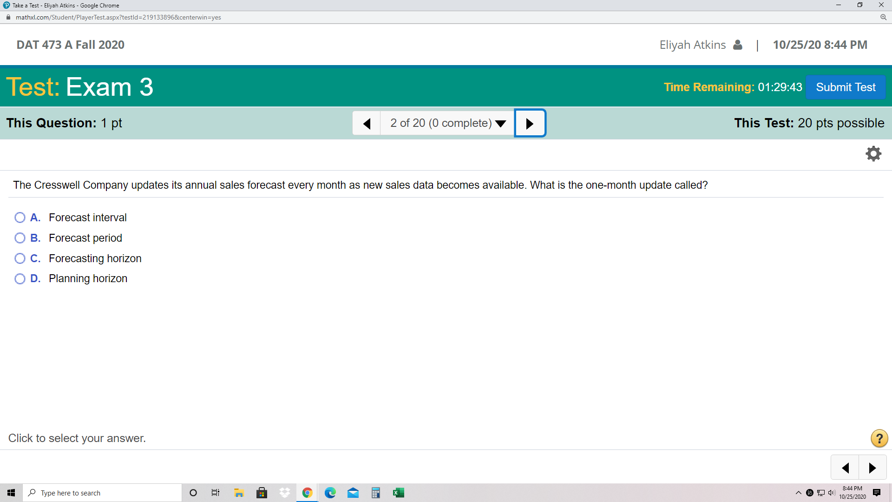Screen dimensions: 892x502
Task: Click the Eliyah Atkins user name
Action: 692,45
